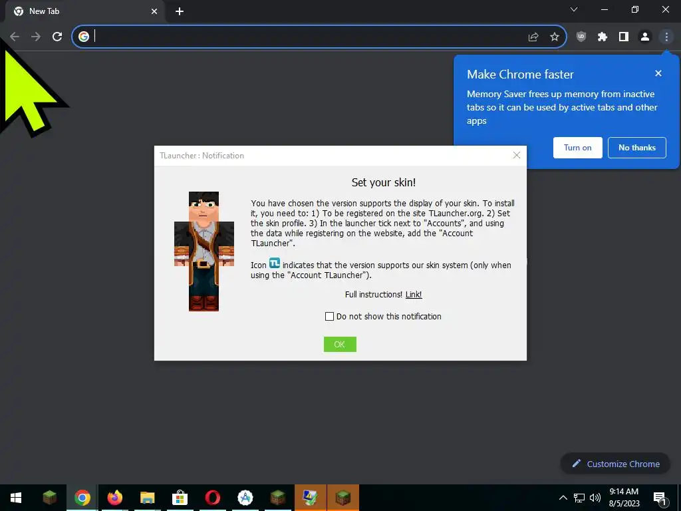
Task: Open the installer app highlighted in the taskbar
Action: 310,498
